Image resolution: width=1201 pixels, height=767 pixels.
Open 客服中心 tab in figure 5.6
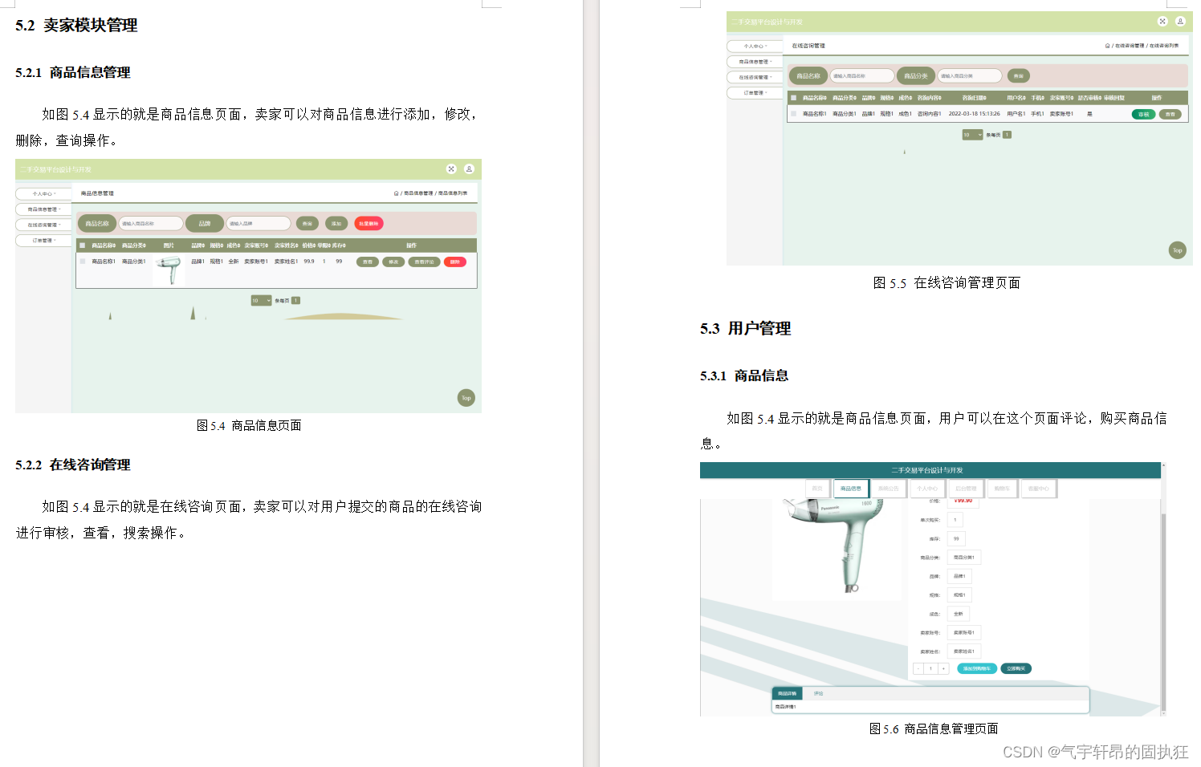tap(1039, 489)
